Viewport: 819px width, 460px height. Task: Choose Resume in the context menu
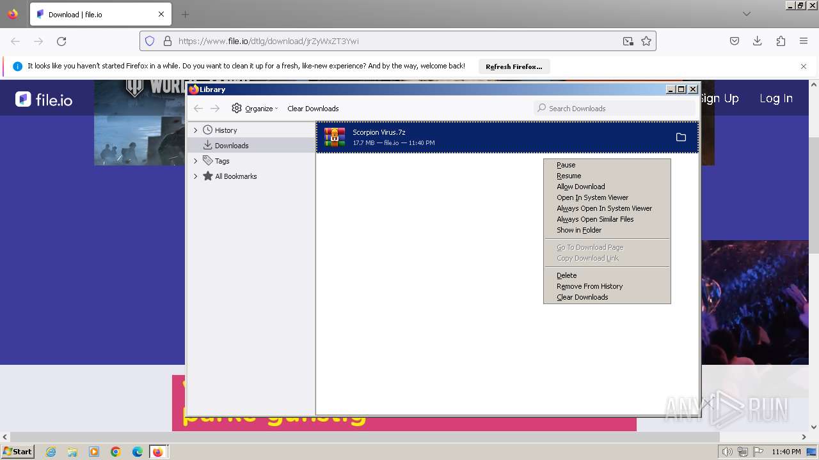coord(607,176)
